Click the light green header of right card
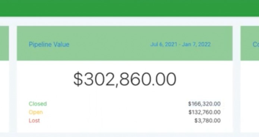The height and width of the screenshot is (137, 259). coord(250,43)
